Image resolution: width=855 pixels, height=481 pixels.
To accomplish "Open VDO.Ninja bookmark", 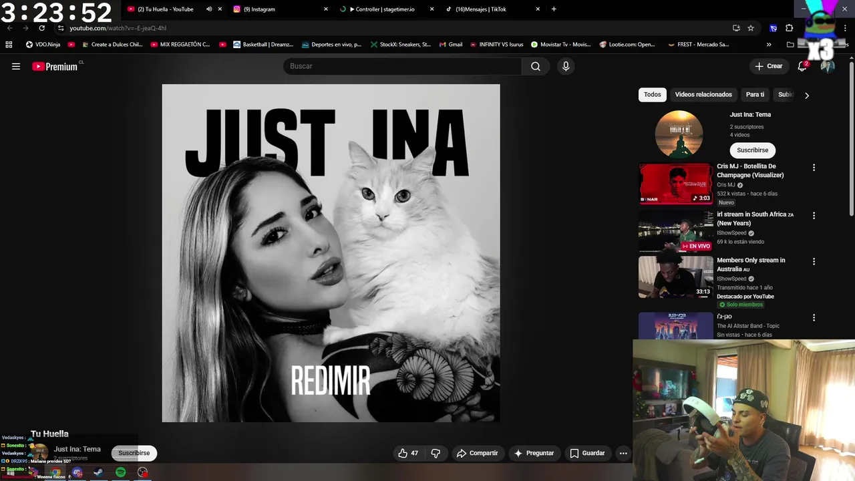I will tap(43, 45).
